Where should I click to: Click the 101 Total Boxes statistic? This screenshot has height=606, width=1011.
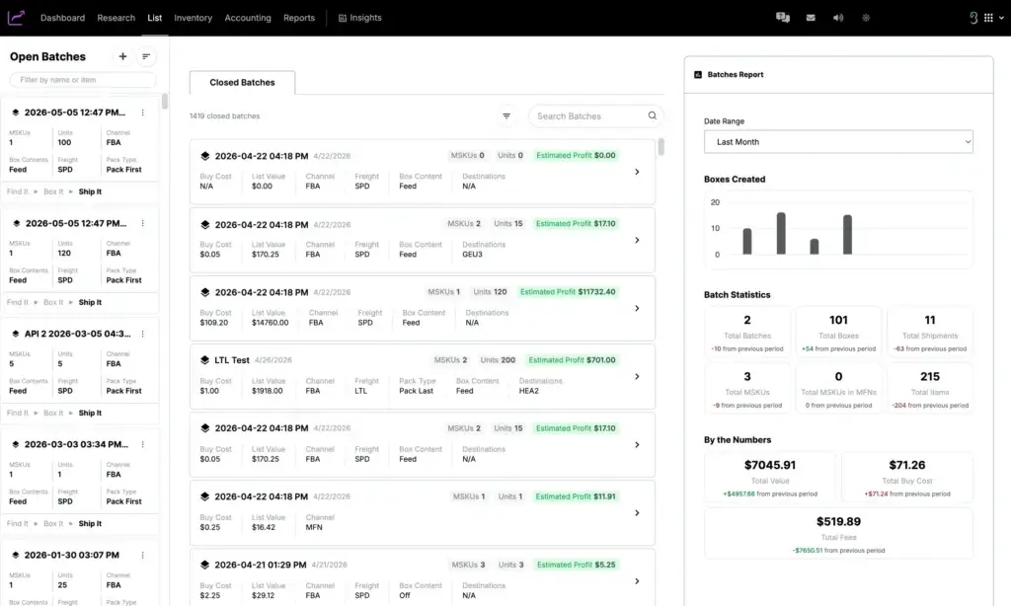tap(838, 332)
